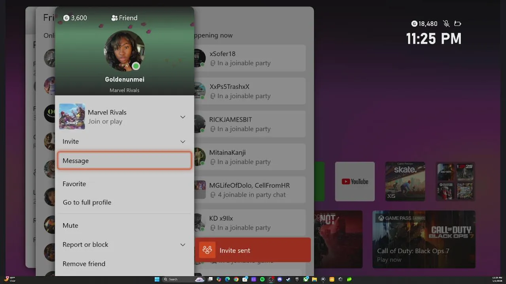The image size is (506, 284).
Task: Click the Invite sent text
Action: [x=235, y=250]
